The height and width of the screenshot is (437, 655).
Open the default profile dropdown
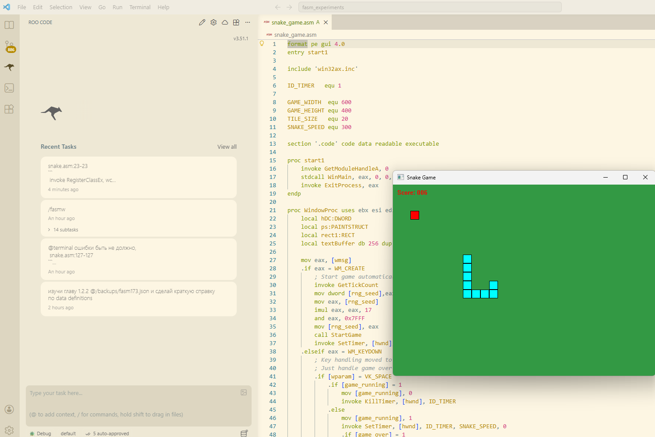(68, 433)
